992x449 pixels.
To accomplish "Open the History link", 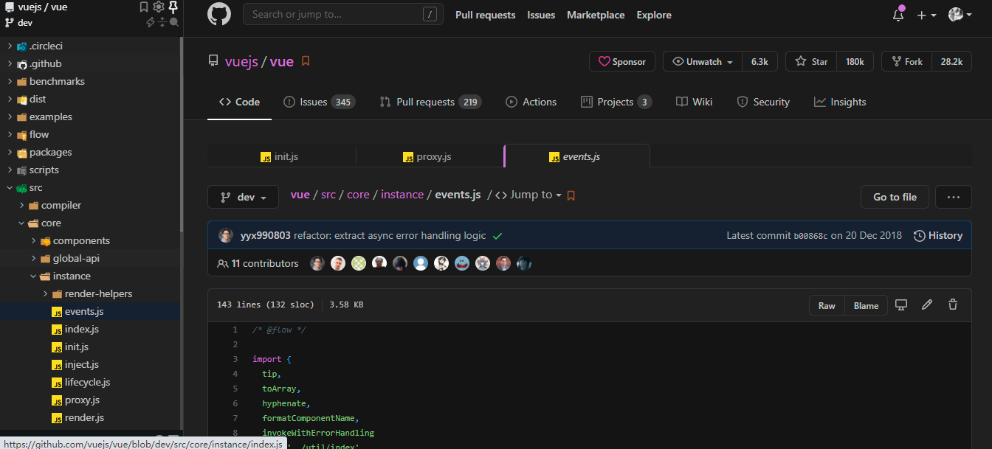I will click(938, 235).
